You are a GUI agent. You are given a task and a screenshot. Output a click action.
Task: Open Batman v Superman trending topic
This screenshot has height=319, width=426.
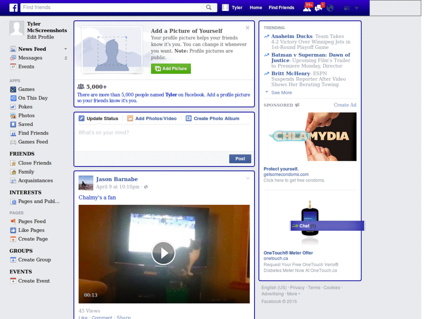pyautogui.click(x=310, y=57)
